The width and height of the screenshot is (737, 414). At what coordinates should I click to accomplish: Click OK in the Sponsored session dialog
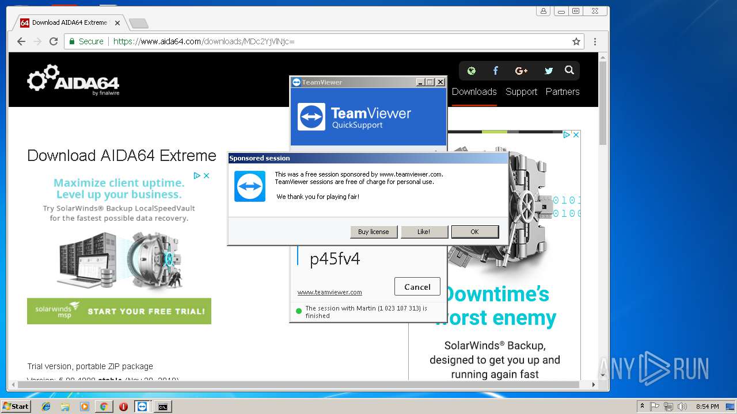[475, 232]
